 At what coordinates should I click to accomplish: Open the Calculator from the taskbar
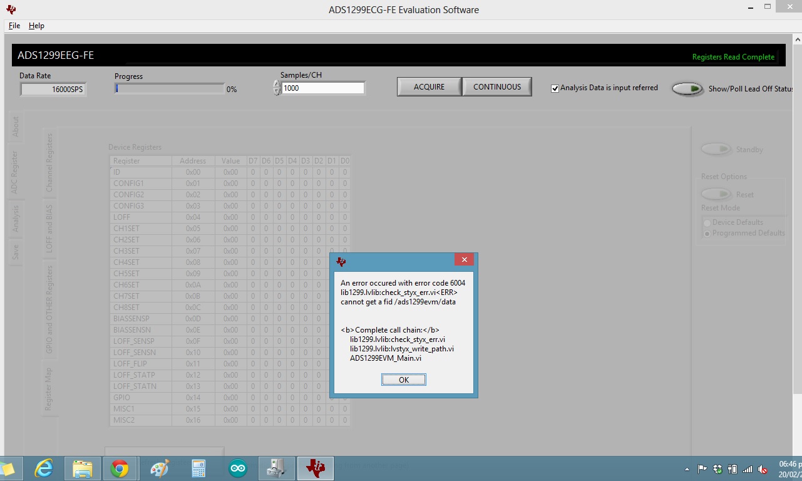pyautogui.click(x=198, y=468)
